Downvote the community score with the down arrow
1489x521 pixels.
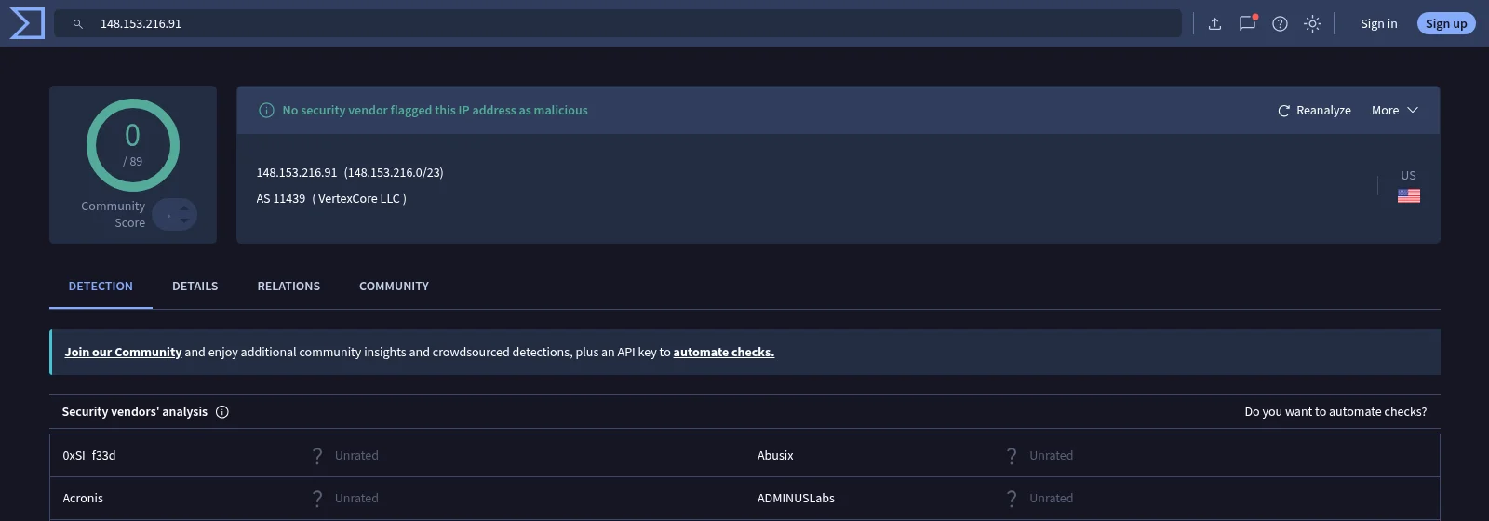click(184, 220)
